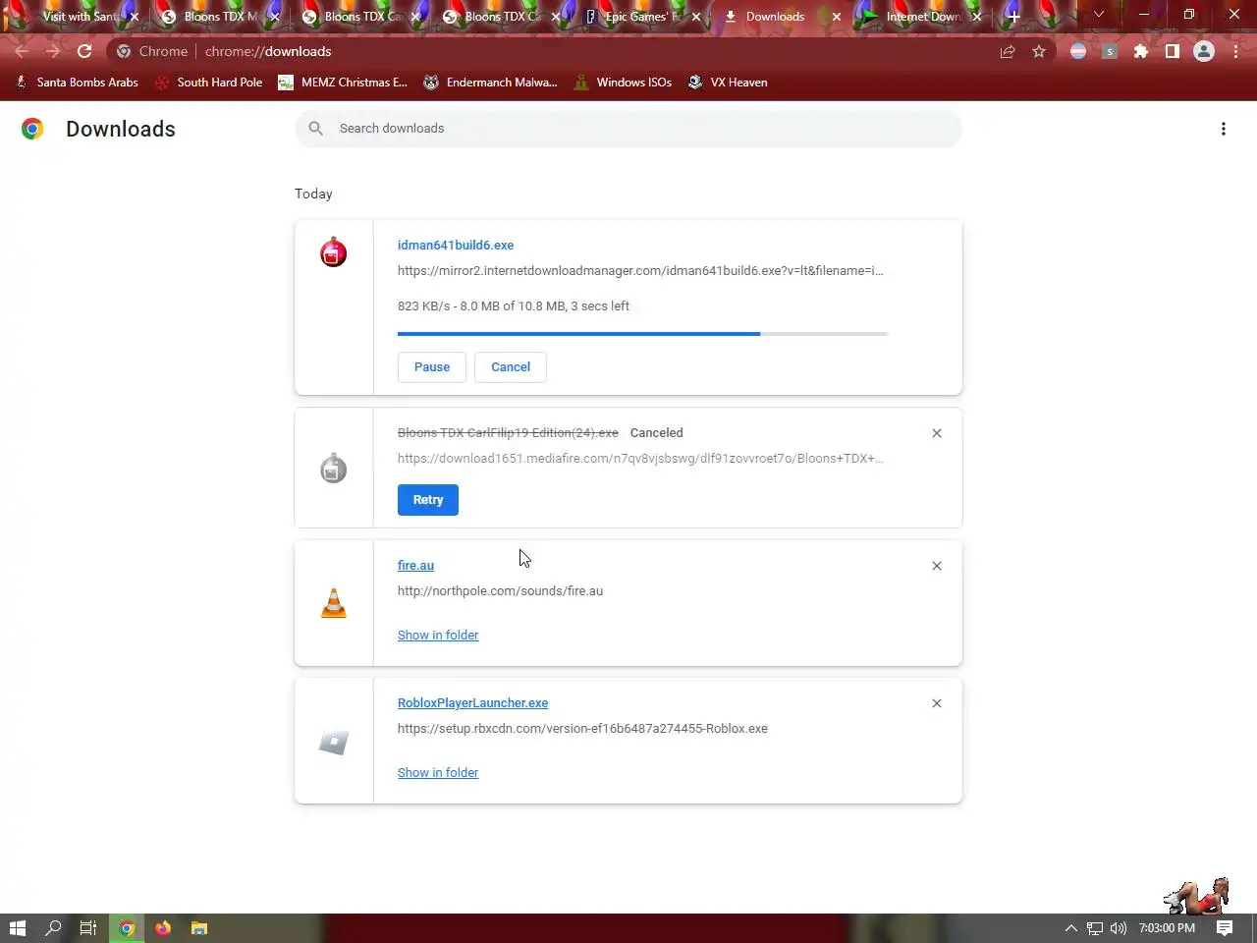Toggle the browser side panel icon

[x=1173, y=51]
